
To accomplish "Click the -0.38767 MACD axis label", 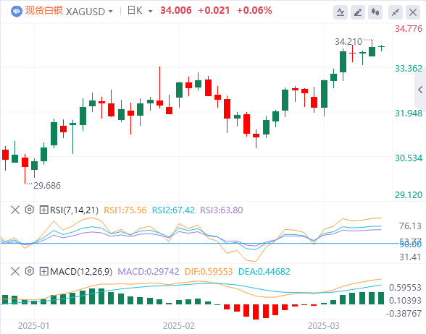I will (404, 314).
